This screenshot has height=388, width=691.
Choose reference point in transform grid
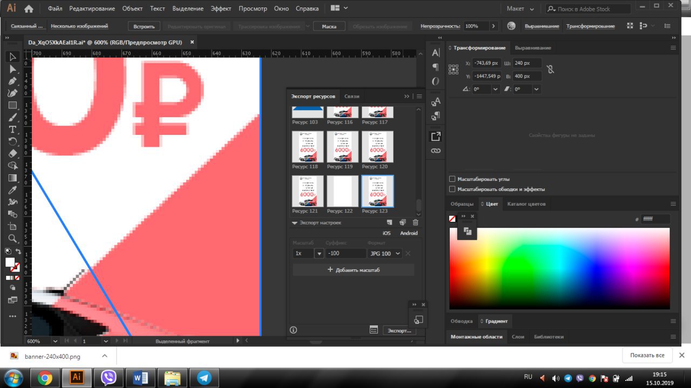(x=453, y=69)
